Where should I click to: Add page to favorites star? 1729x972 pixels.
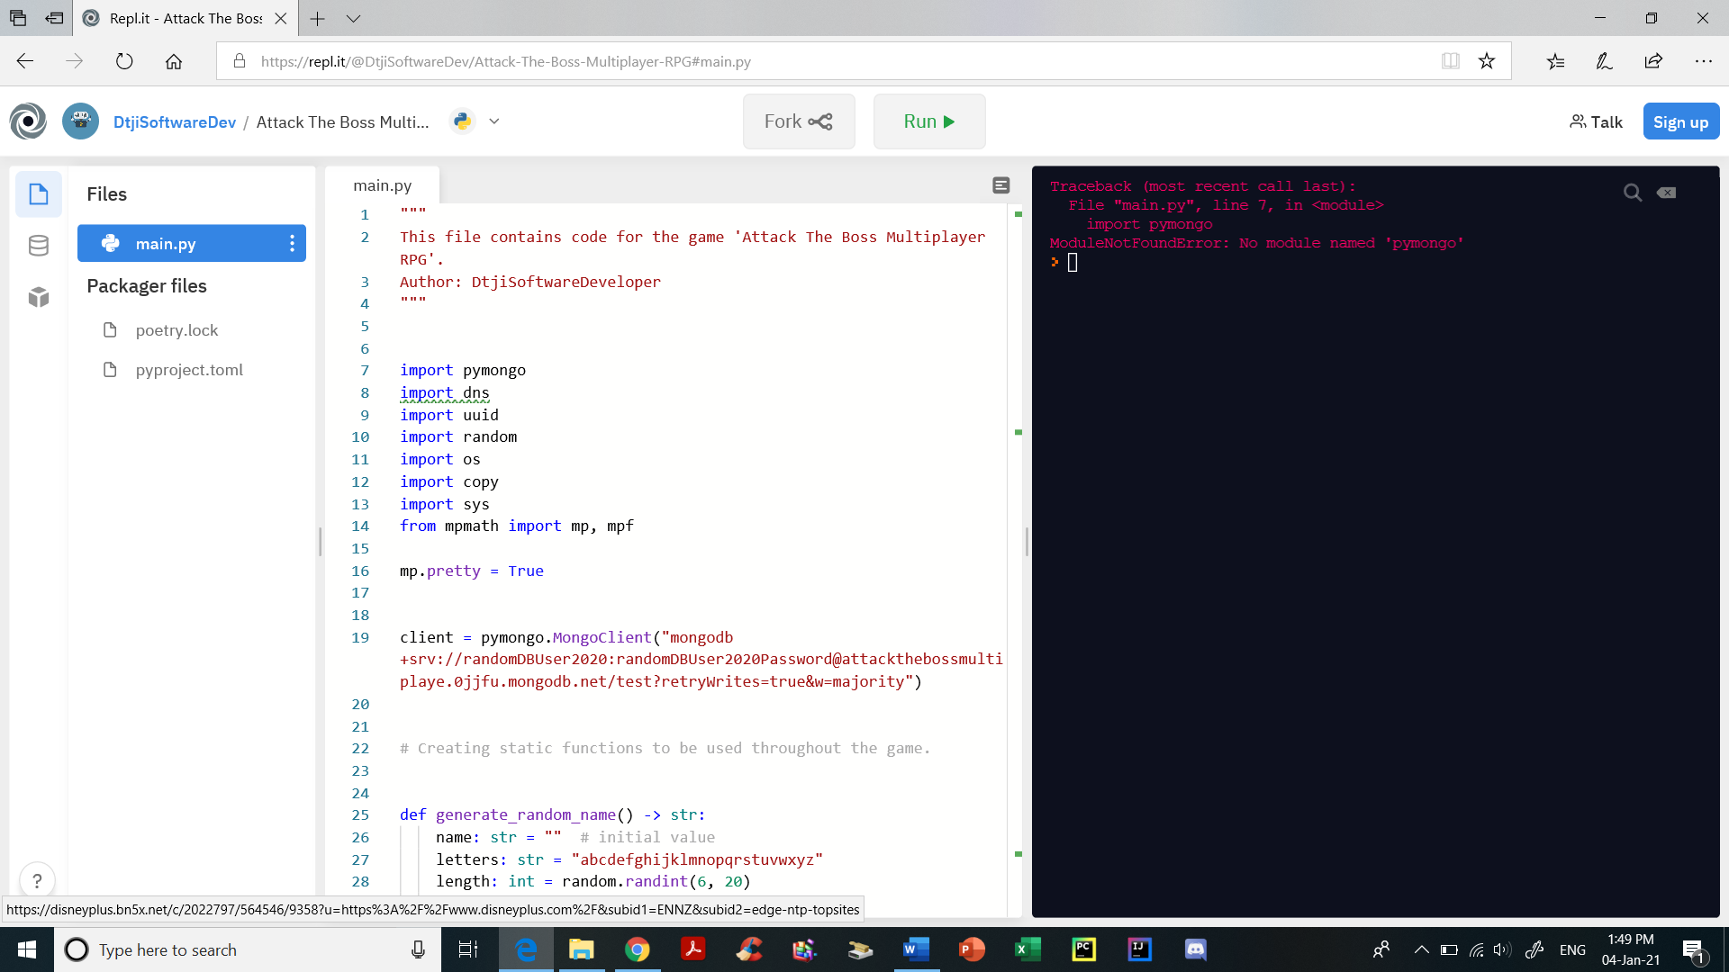point(1487,61)
